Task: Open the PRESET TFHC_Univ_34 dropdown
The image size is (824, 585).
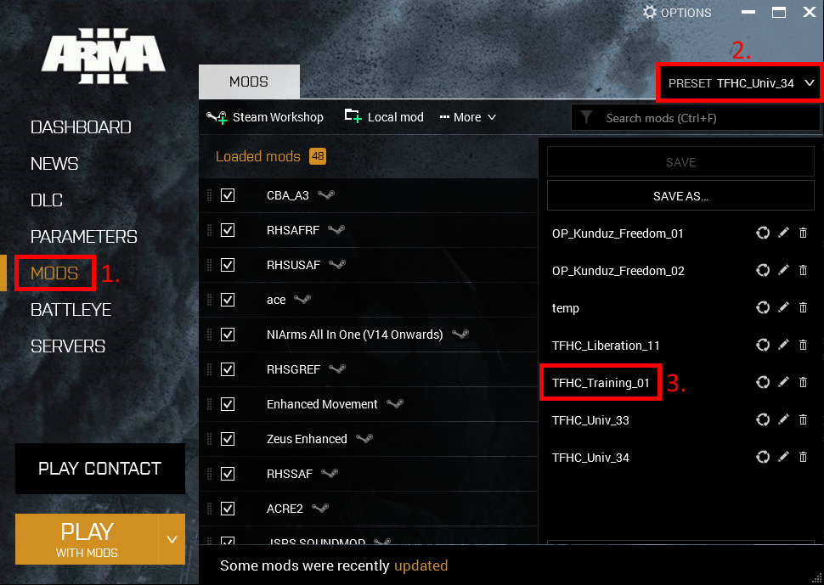Action: click(x=741, y=83)
